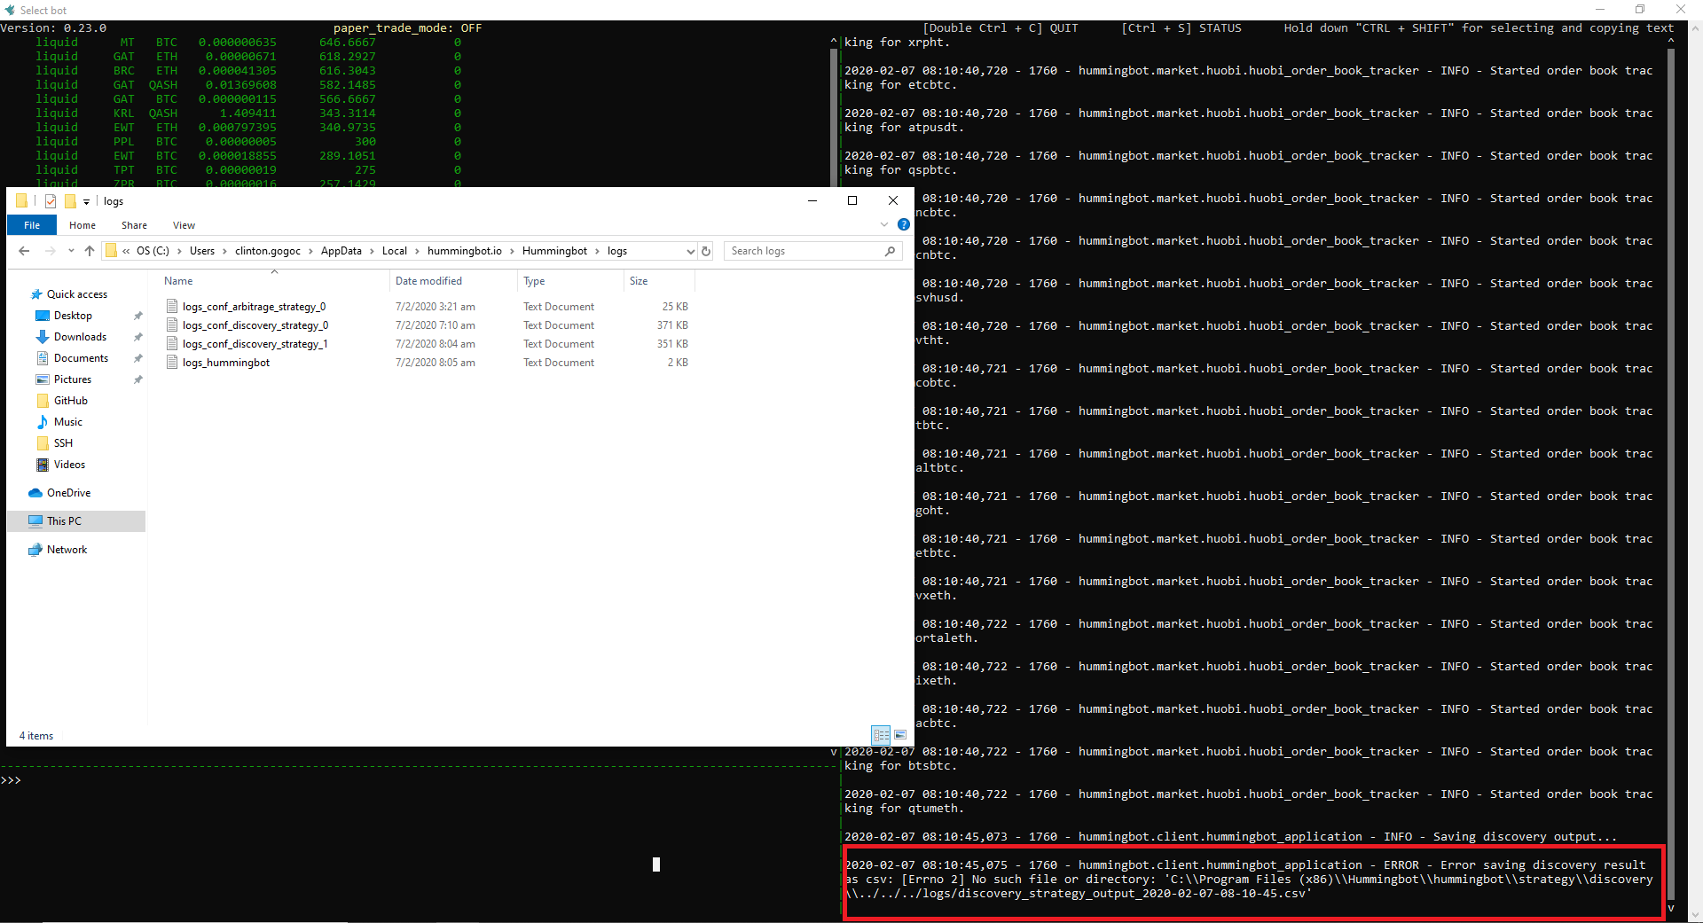Collapse the ribbon with the chevron
Image resolution: width=1703 pixels, height=923 pixels.
(883, 224)
